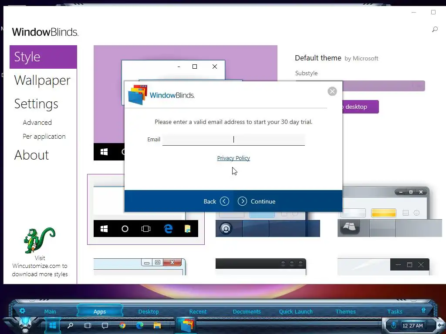446x334 pixels.
Task: Switch to the Themes dock tab
Action: point(345,311)
